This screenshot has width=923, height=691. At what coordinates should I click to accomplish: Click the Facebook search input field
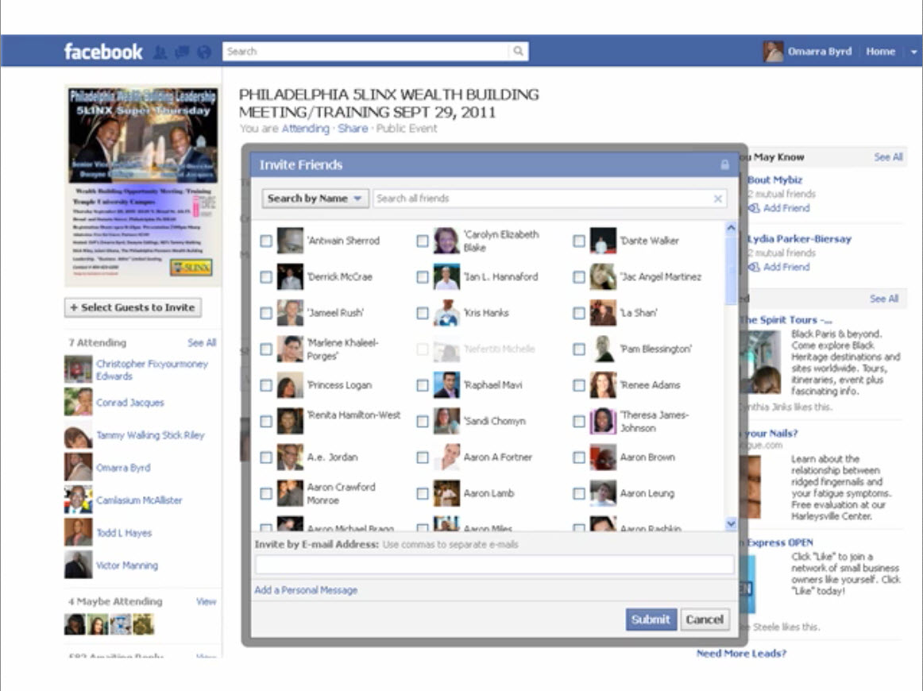(365, 51)
